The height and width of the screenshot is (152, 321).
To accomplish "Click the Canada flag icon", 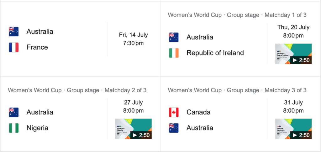I will click(x=174, y=112).
